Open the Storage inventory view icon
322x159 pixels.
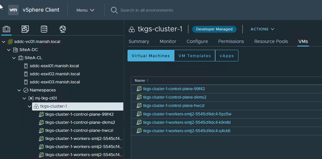click(44, 29)
